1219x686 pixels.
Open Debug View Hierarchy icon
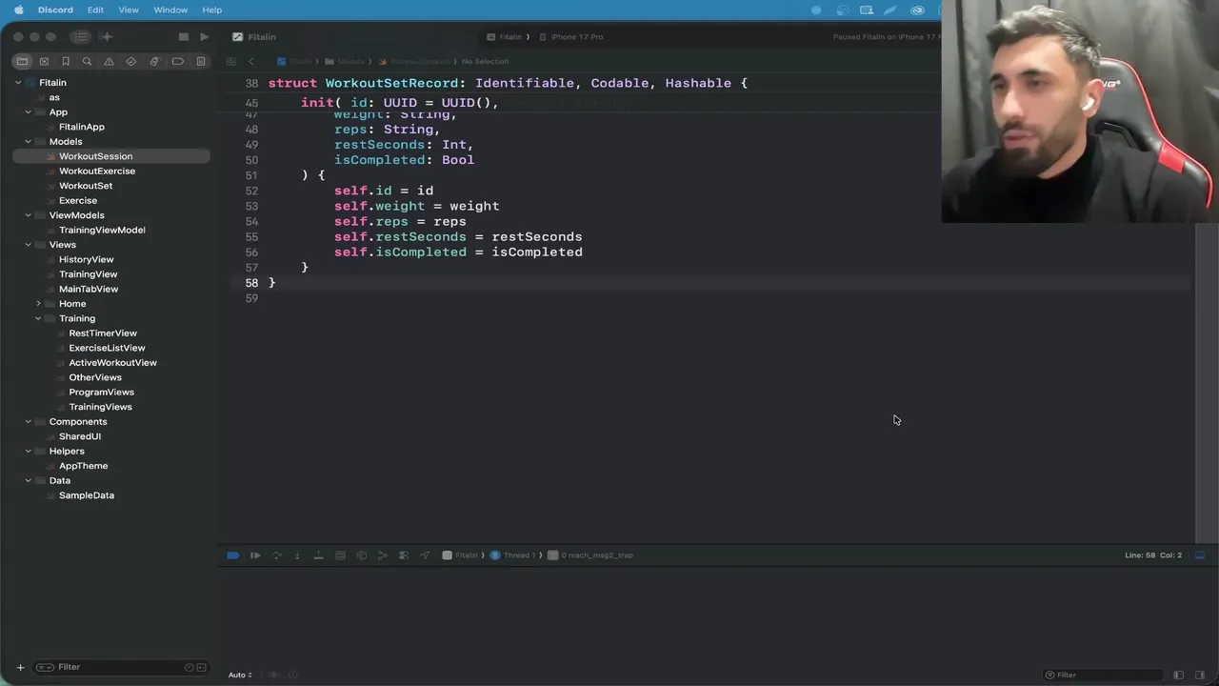[x=340, y=555]
